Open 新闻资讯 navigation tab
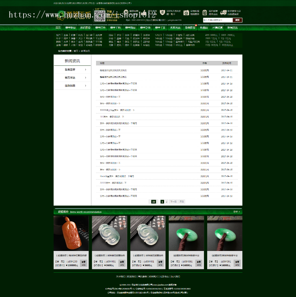 (233, 28)
